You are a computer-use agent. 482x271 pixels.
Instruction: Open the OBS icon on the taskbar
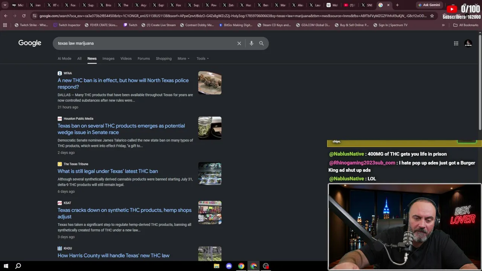click(266, 266)
